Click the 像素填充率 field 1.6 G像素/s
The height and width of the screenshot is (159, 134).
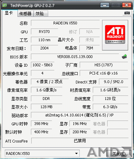point(47,90)
